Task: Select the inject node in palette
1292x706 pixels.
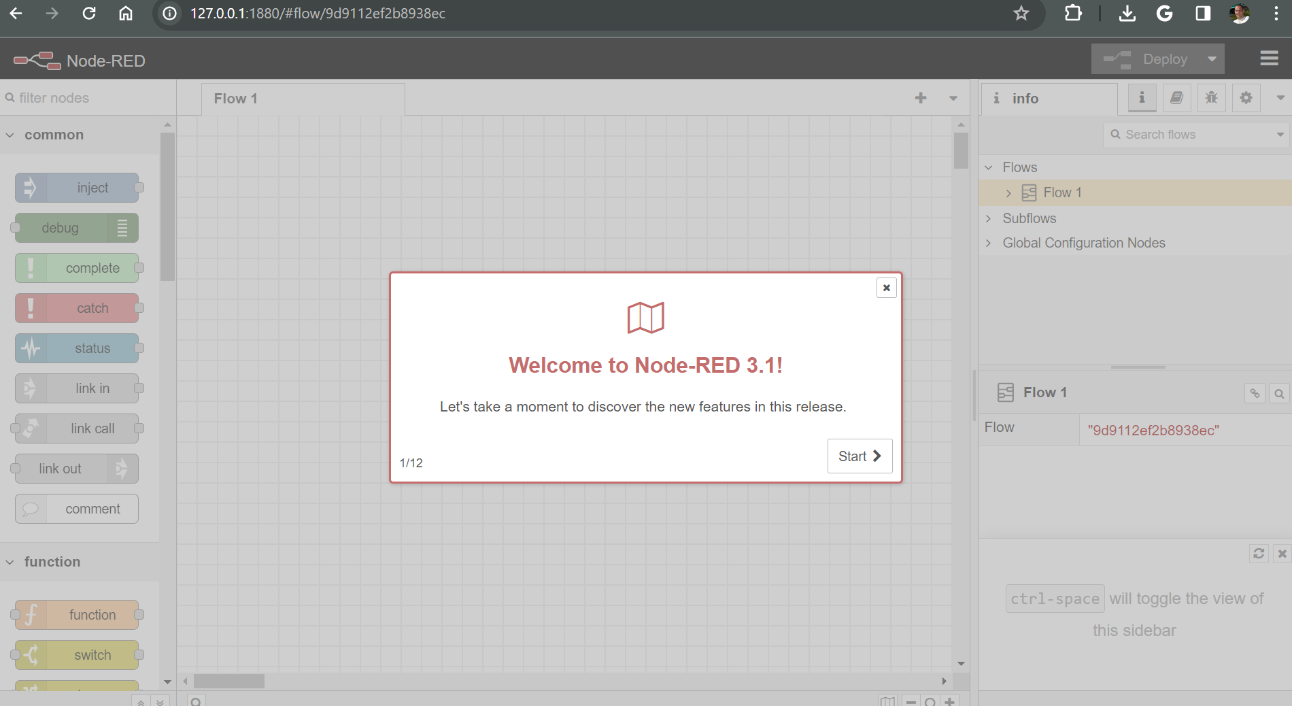Action: pyautogui.click(x=77, y=188)
